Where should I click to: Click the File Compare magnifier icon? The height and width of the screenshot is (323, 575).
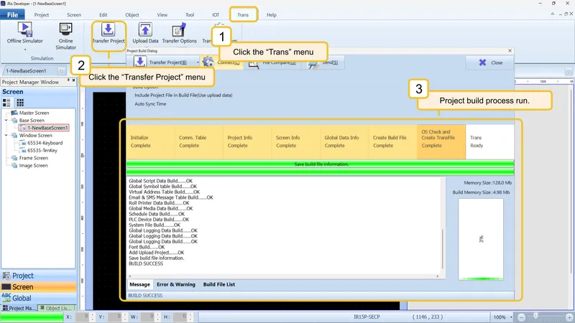coord(254,63)
